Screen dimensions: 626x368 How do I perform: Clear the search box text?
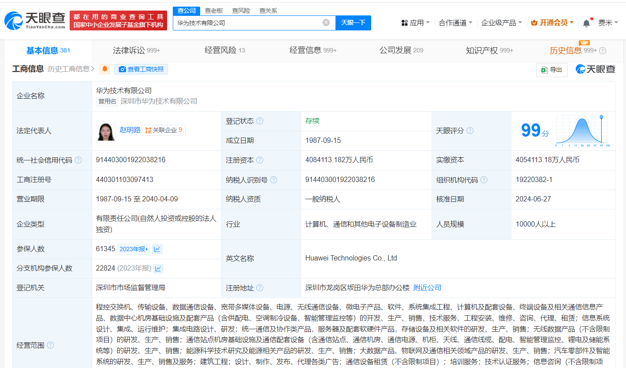[x=326, y=22]
